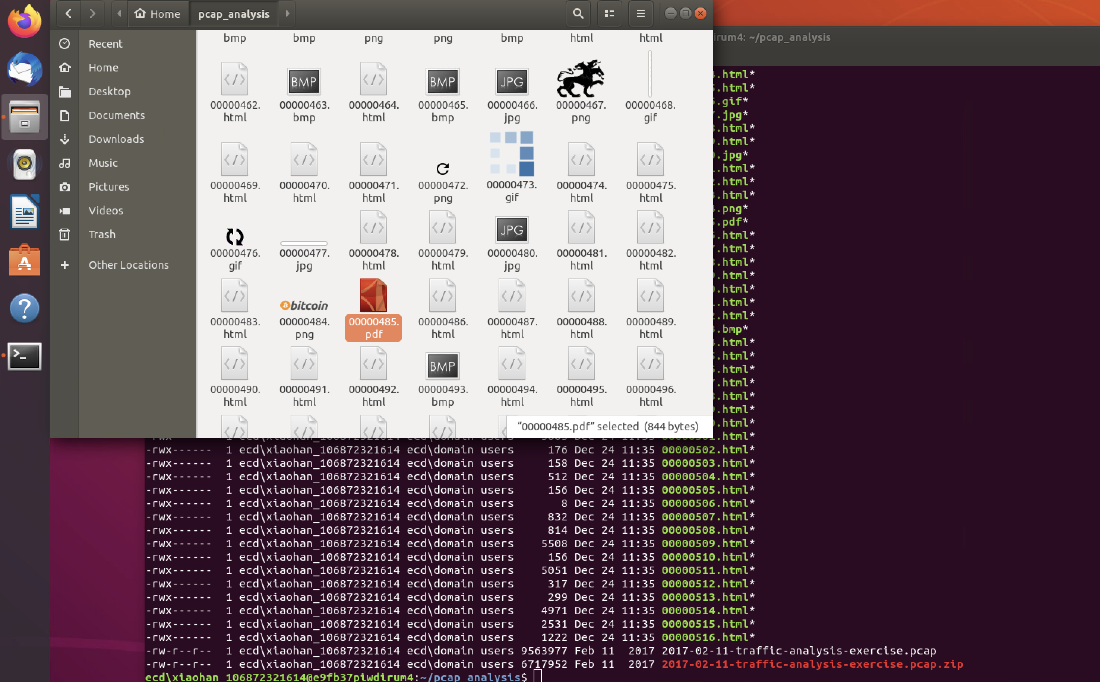Open Pictures in the sidebar
1100x682 pixels.
(x=123, y=187)
